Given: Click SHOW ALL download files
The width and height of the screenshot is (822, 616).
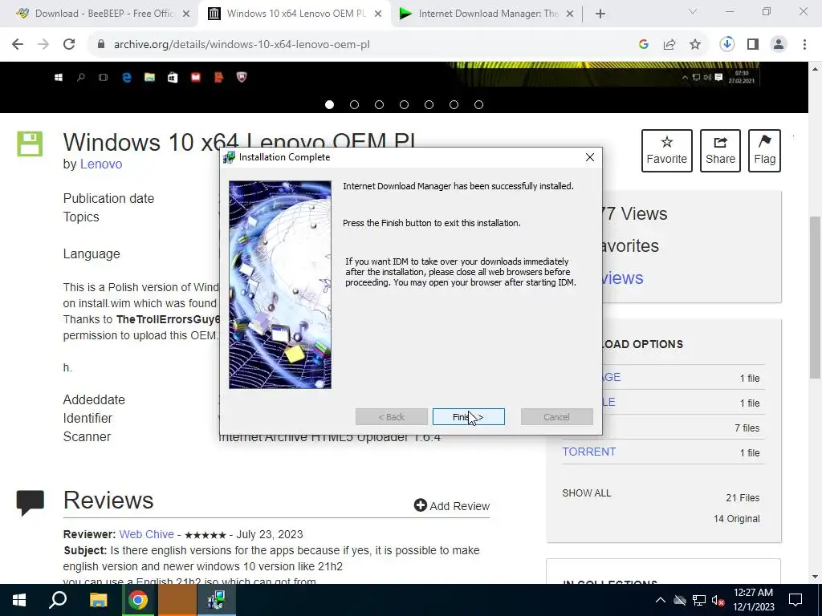Looking at the screenshot, I should click(x=587, y=493).
